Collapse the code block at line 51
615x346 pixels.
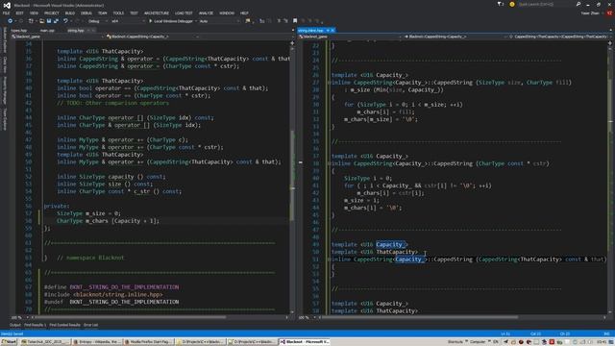[329, 259]
